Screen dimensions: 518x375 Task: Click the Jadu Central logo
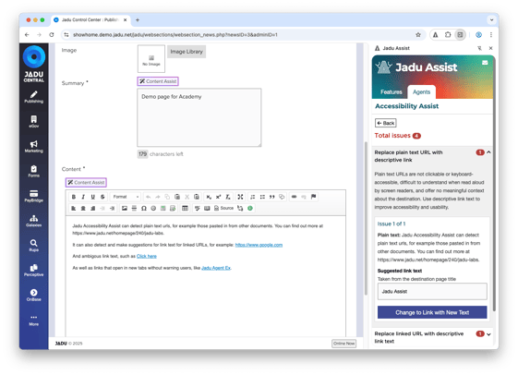[33, 64]
